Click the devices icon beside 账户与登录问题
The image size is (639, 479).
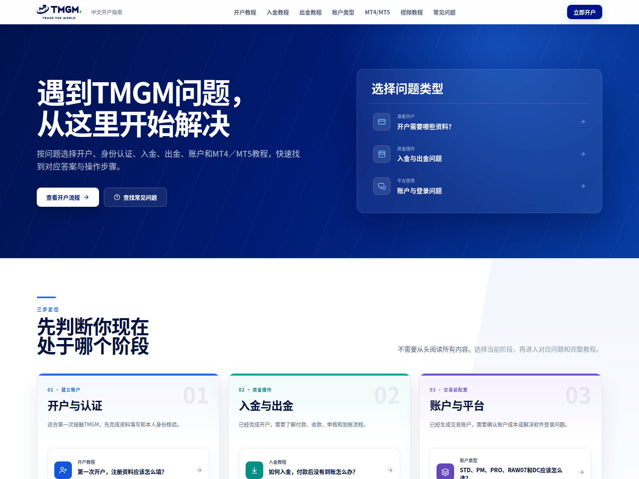point(382,186)
